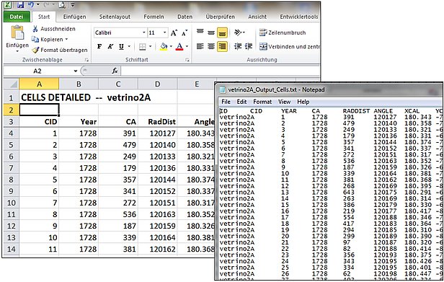Click the increase indent icon

coord(249,46)
